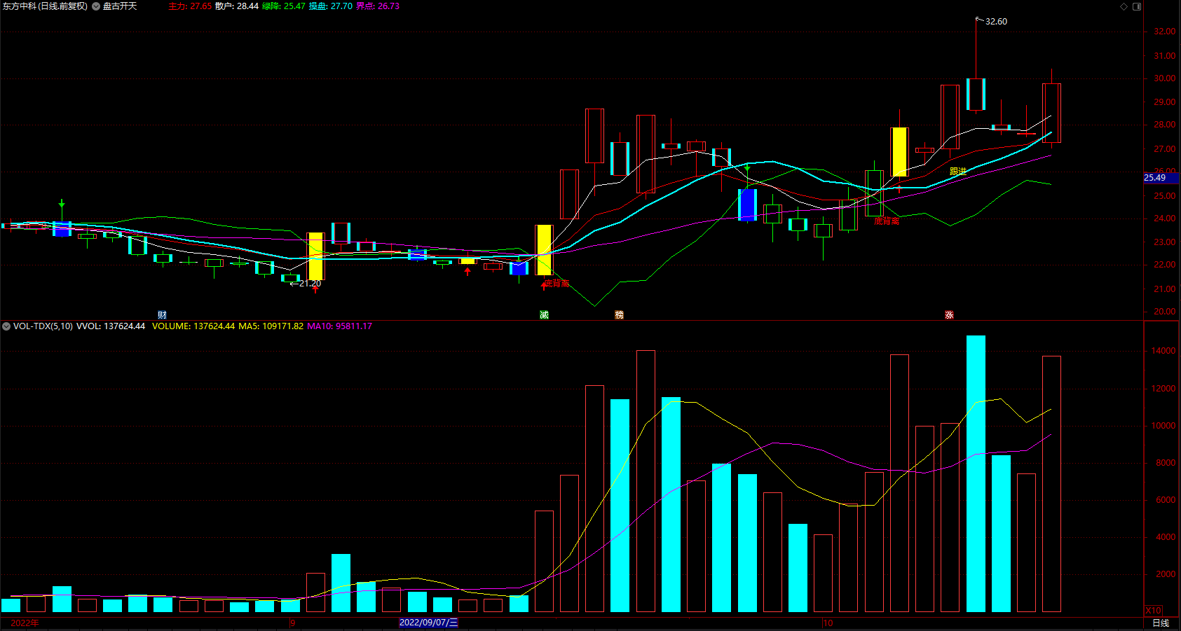Image resolution: width=1181 pixels, height=631 pixels.
Task: Click the MA5: 109171.82 readout
Action: click(x=271, y=326)
